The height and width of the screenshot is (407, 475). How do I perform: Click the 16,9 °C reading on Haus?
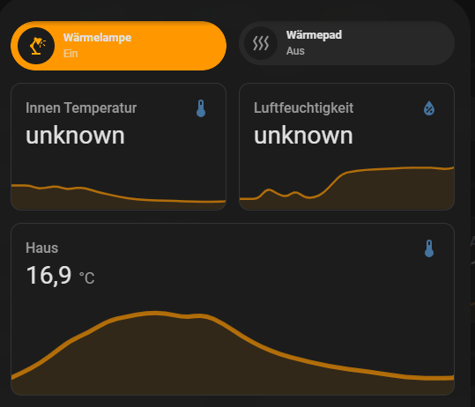(60, 275)
